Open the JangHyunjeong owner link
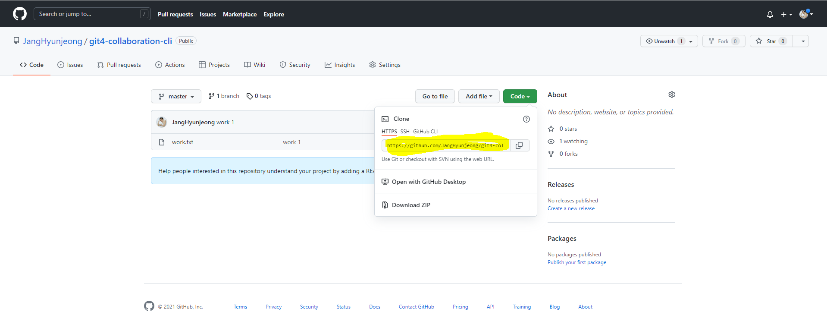 pos(53,41)
